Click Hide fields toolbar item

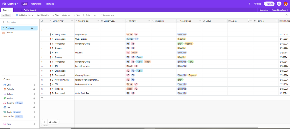(x=43, y=15)
